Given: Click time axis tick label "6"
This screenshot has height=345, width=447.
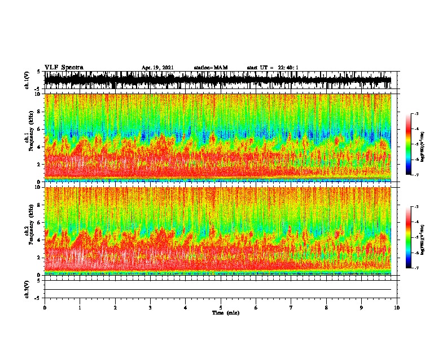Looking at the screenshot, I should pyautogui.click(x=256, y=308).
